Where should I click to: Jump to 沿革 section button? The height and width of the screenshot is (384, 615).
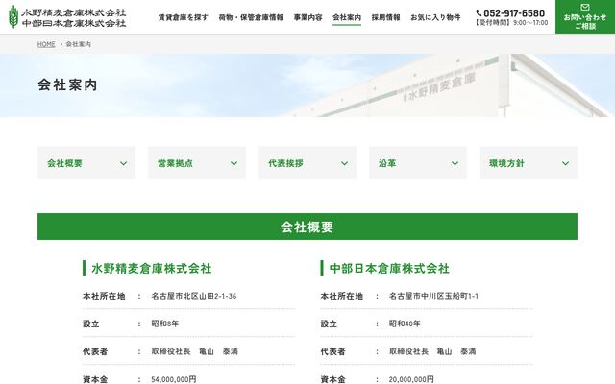pos(418,162)
